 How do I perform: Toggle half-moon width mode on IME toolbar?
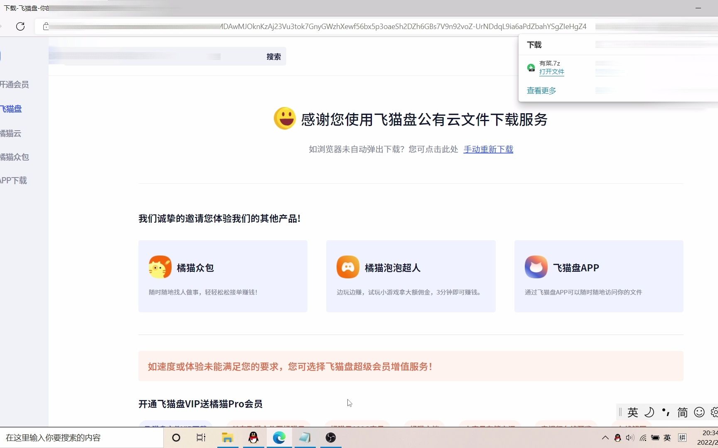[x=649, y=412]
